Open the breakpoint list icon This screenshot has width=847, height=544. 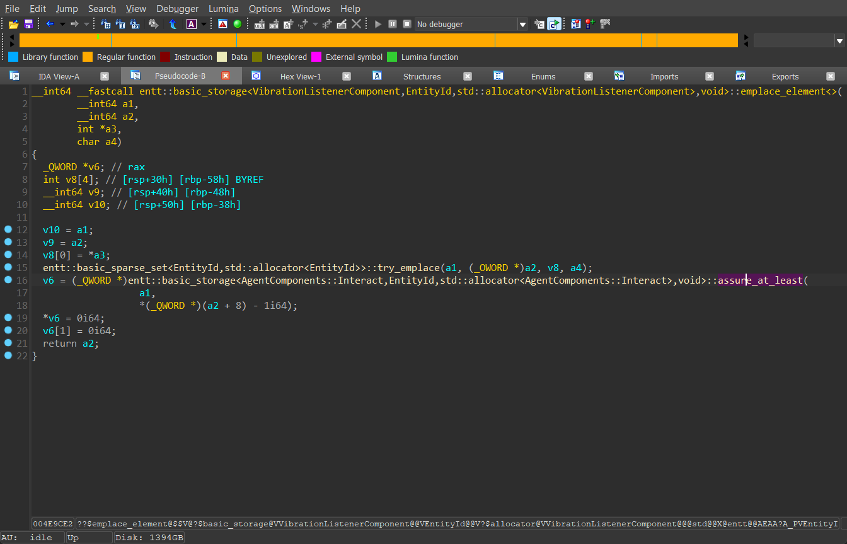coord(575,24)
